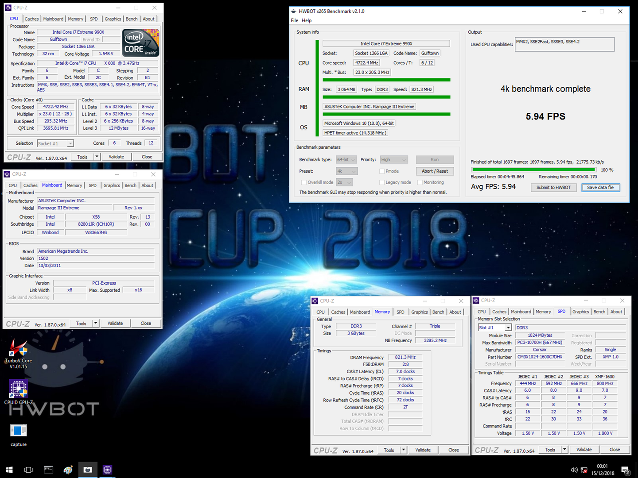Screen dimensions: 638x478
Task: Click the Save data file button
Action: [x=600, y=188]
